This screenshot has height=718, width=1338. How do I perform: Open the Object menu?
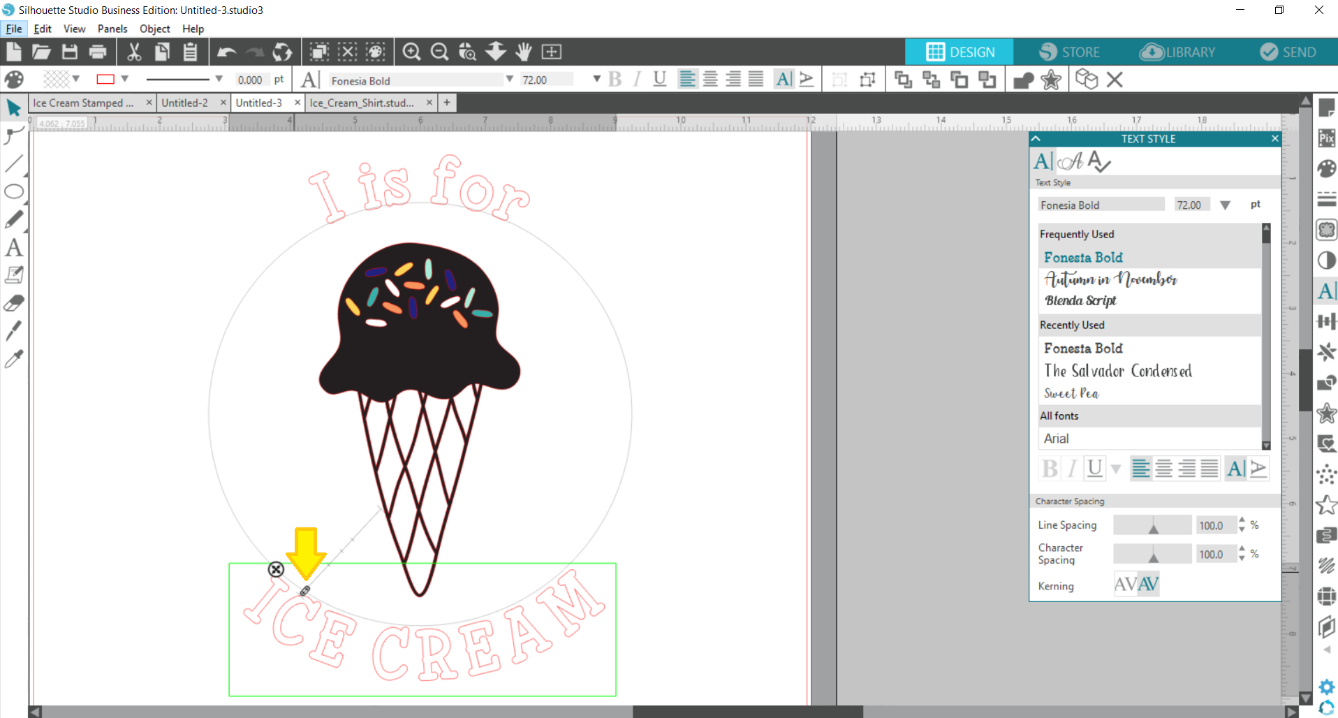154,29
